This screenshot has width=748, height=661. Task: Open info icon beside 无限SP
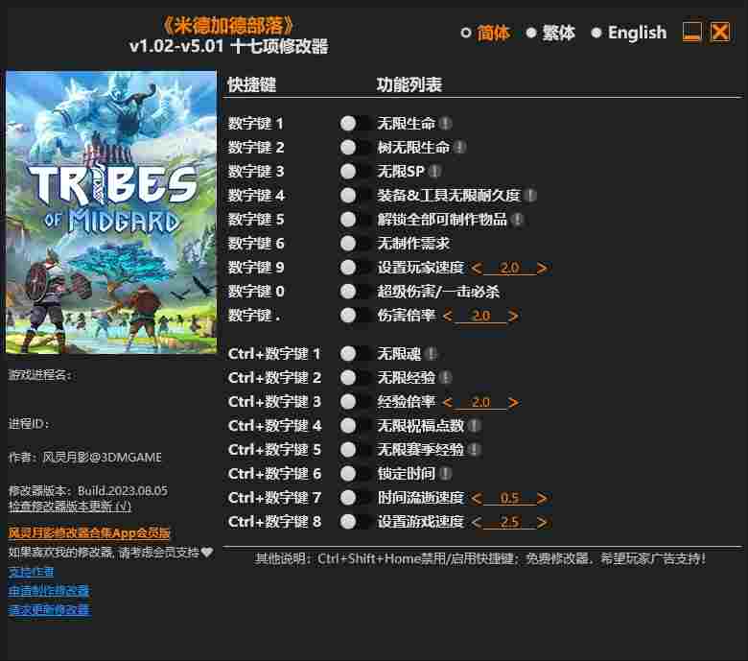coord(434,171)
